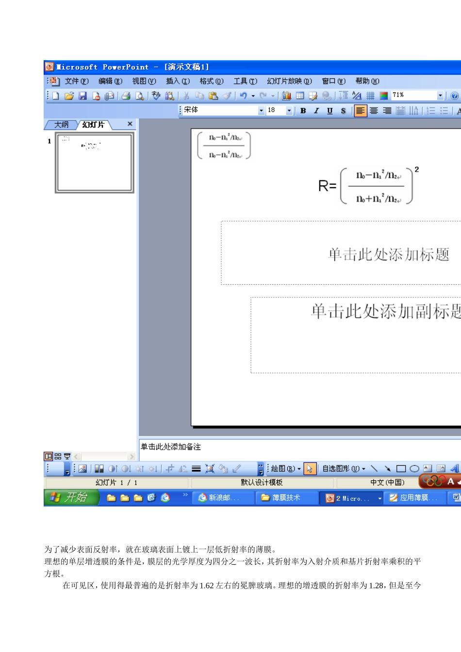Toggle text Shadow formatting
The width and height of the screenshot is (461, 652).
click(343, 111)
